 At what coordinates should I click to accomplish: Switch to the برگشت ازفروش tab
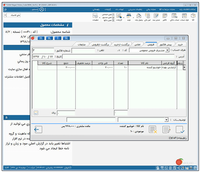coord(100,44)
